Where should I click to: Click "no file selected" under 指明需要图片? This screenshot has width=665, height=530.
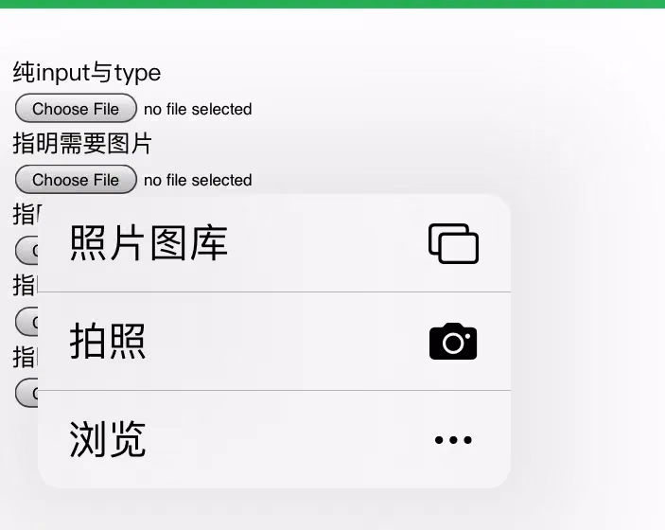[x=198, y=180]
